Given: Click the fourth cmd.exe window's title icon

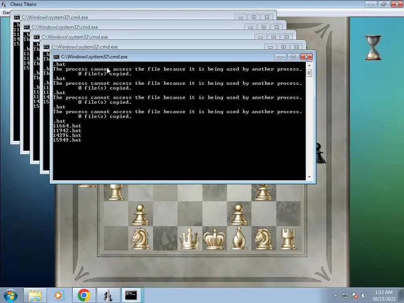Looking at the screenshot, I should (x=27, y=27).
